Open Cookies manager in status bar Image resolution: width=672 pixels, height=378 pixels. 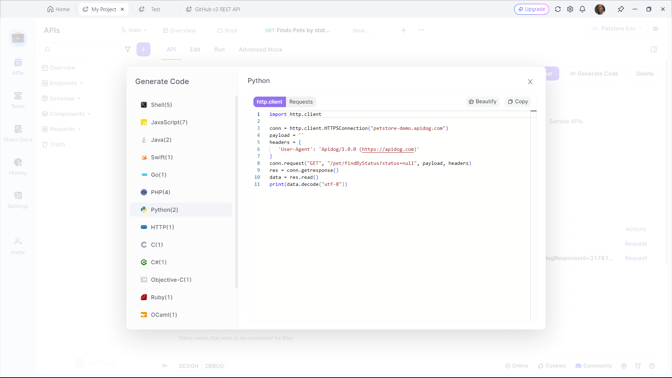tap(552, 366)
